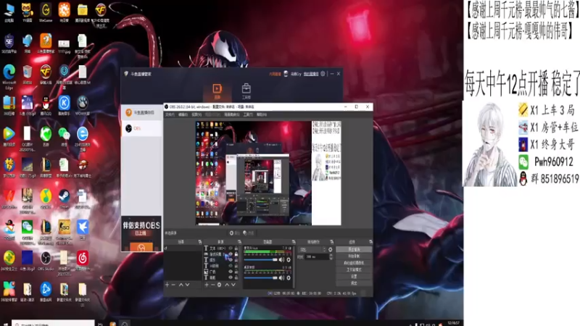
Task: Move selected source down with Sources arrow
Action: [233, 285]
